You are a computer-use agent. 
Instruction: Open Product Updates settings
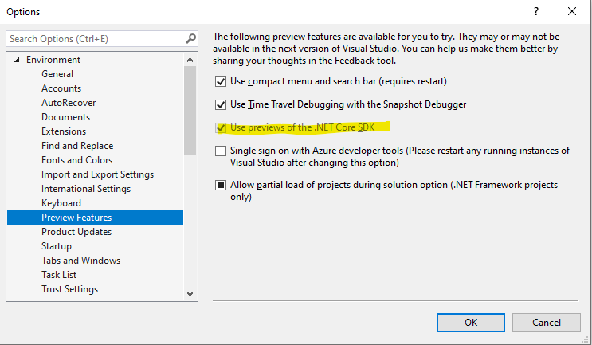tap(76, 232)
